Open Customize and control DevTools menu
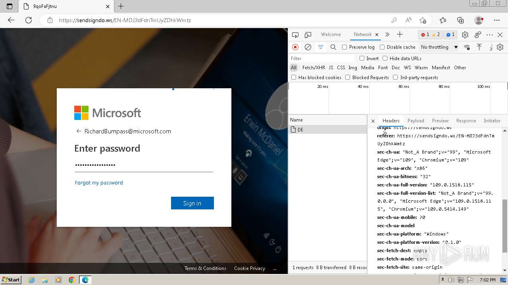 click(490, 35)
